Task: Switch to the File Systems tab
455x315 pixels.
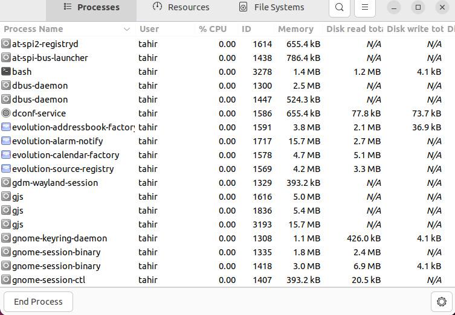Action: (271, 7)
